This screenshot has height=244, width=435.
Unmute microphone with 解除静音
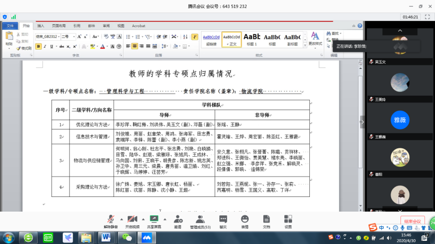[110, 220]
